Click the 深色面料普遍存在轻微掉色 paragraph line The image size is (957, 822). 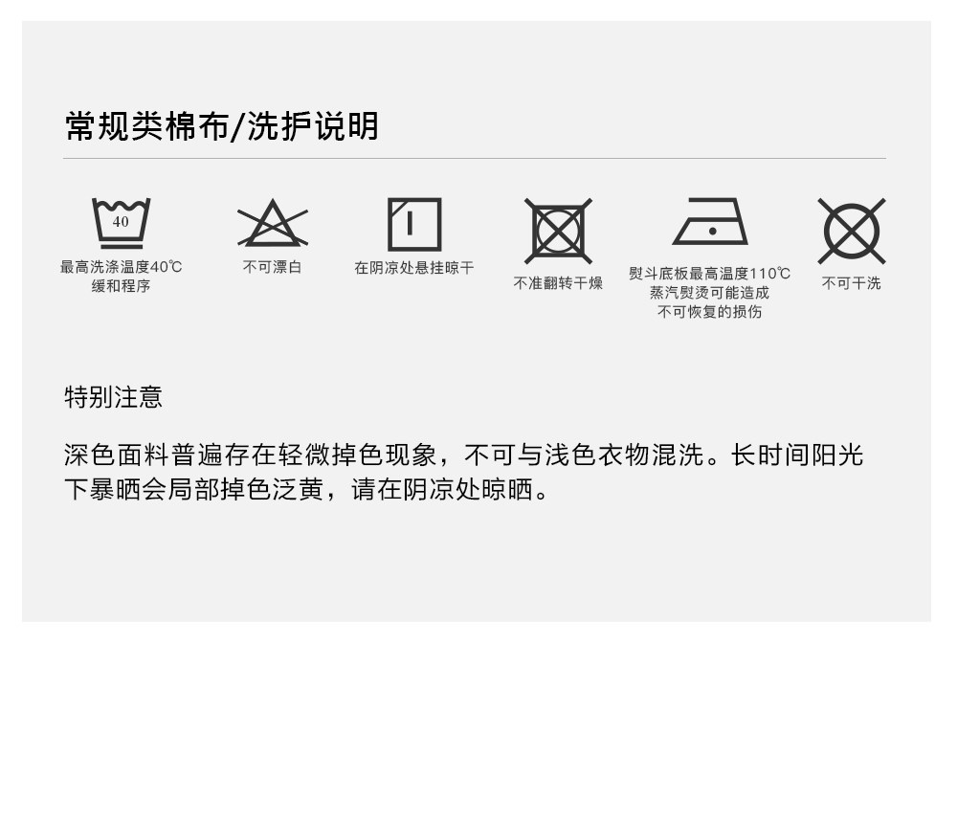coord(463,455)
